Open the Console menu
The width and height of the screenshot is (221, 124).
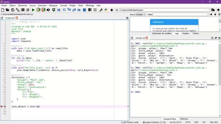[x=64, y=6]
